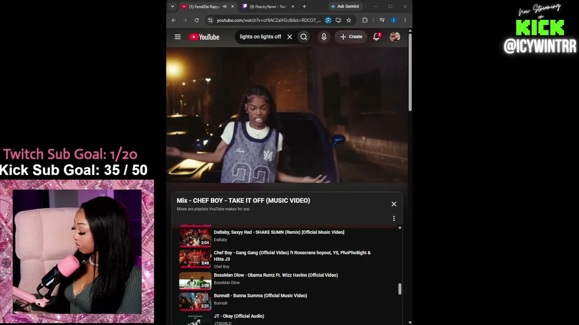Focus the YouTube search box
The image size is (579, 325).
pyautogui.click(x=261, y=37)
